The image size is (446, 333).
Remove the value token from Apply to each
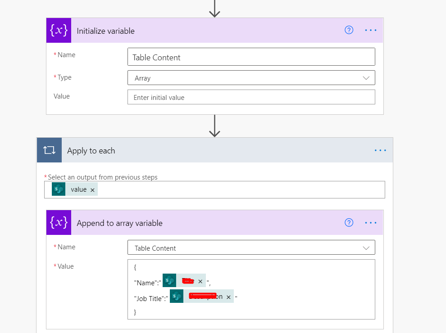(x=92, y=189)
